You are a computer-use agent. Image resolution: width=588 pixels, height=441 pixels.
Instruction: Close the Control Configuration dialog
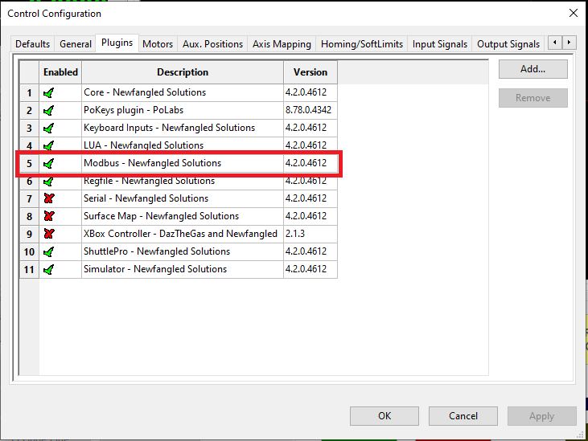pyautogui.click(x=573, y=13)
